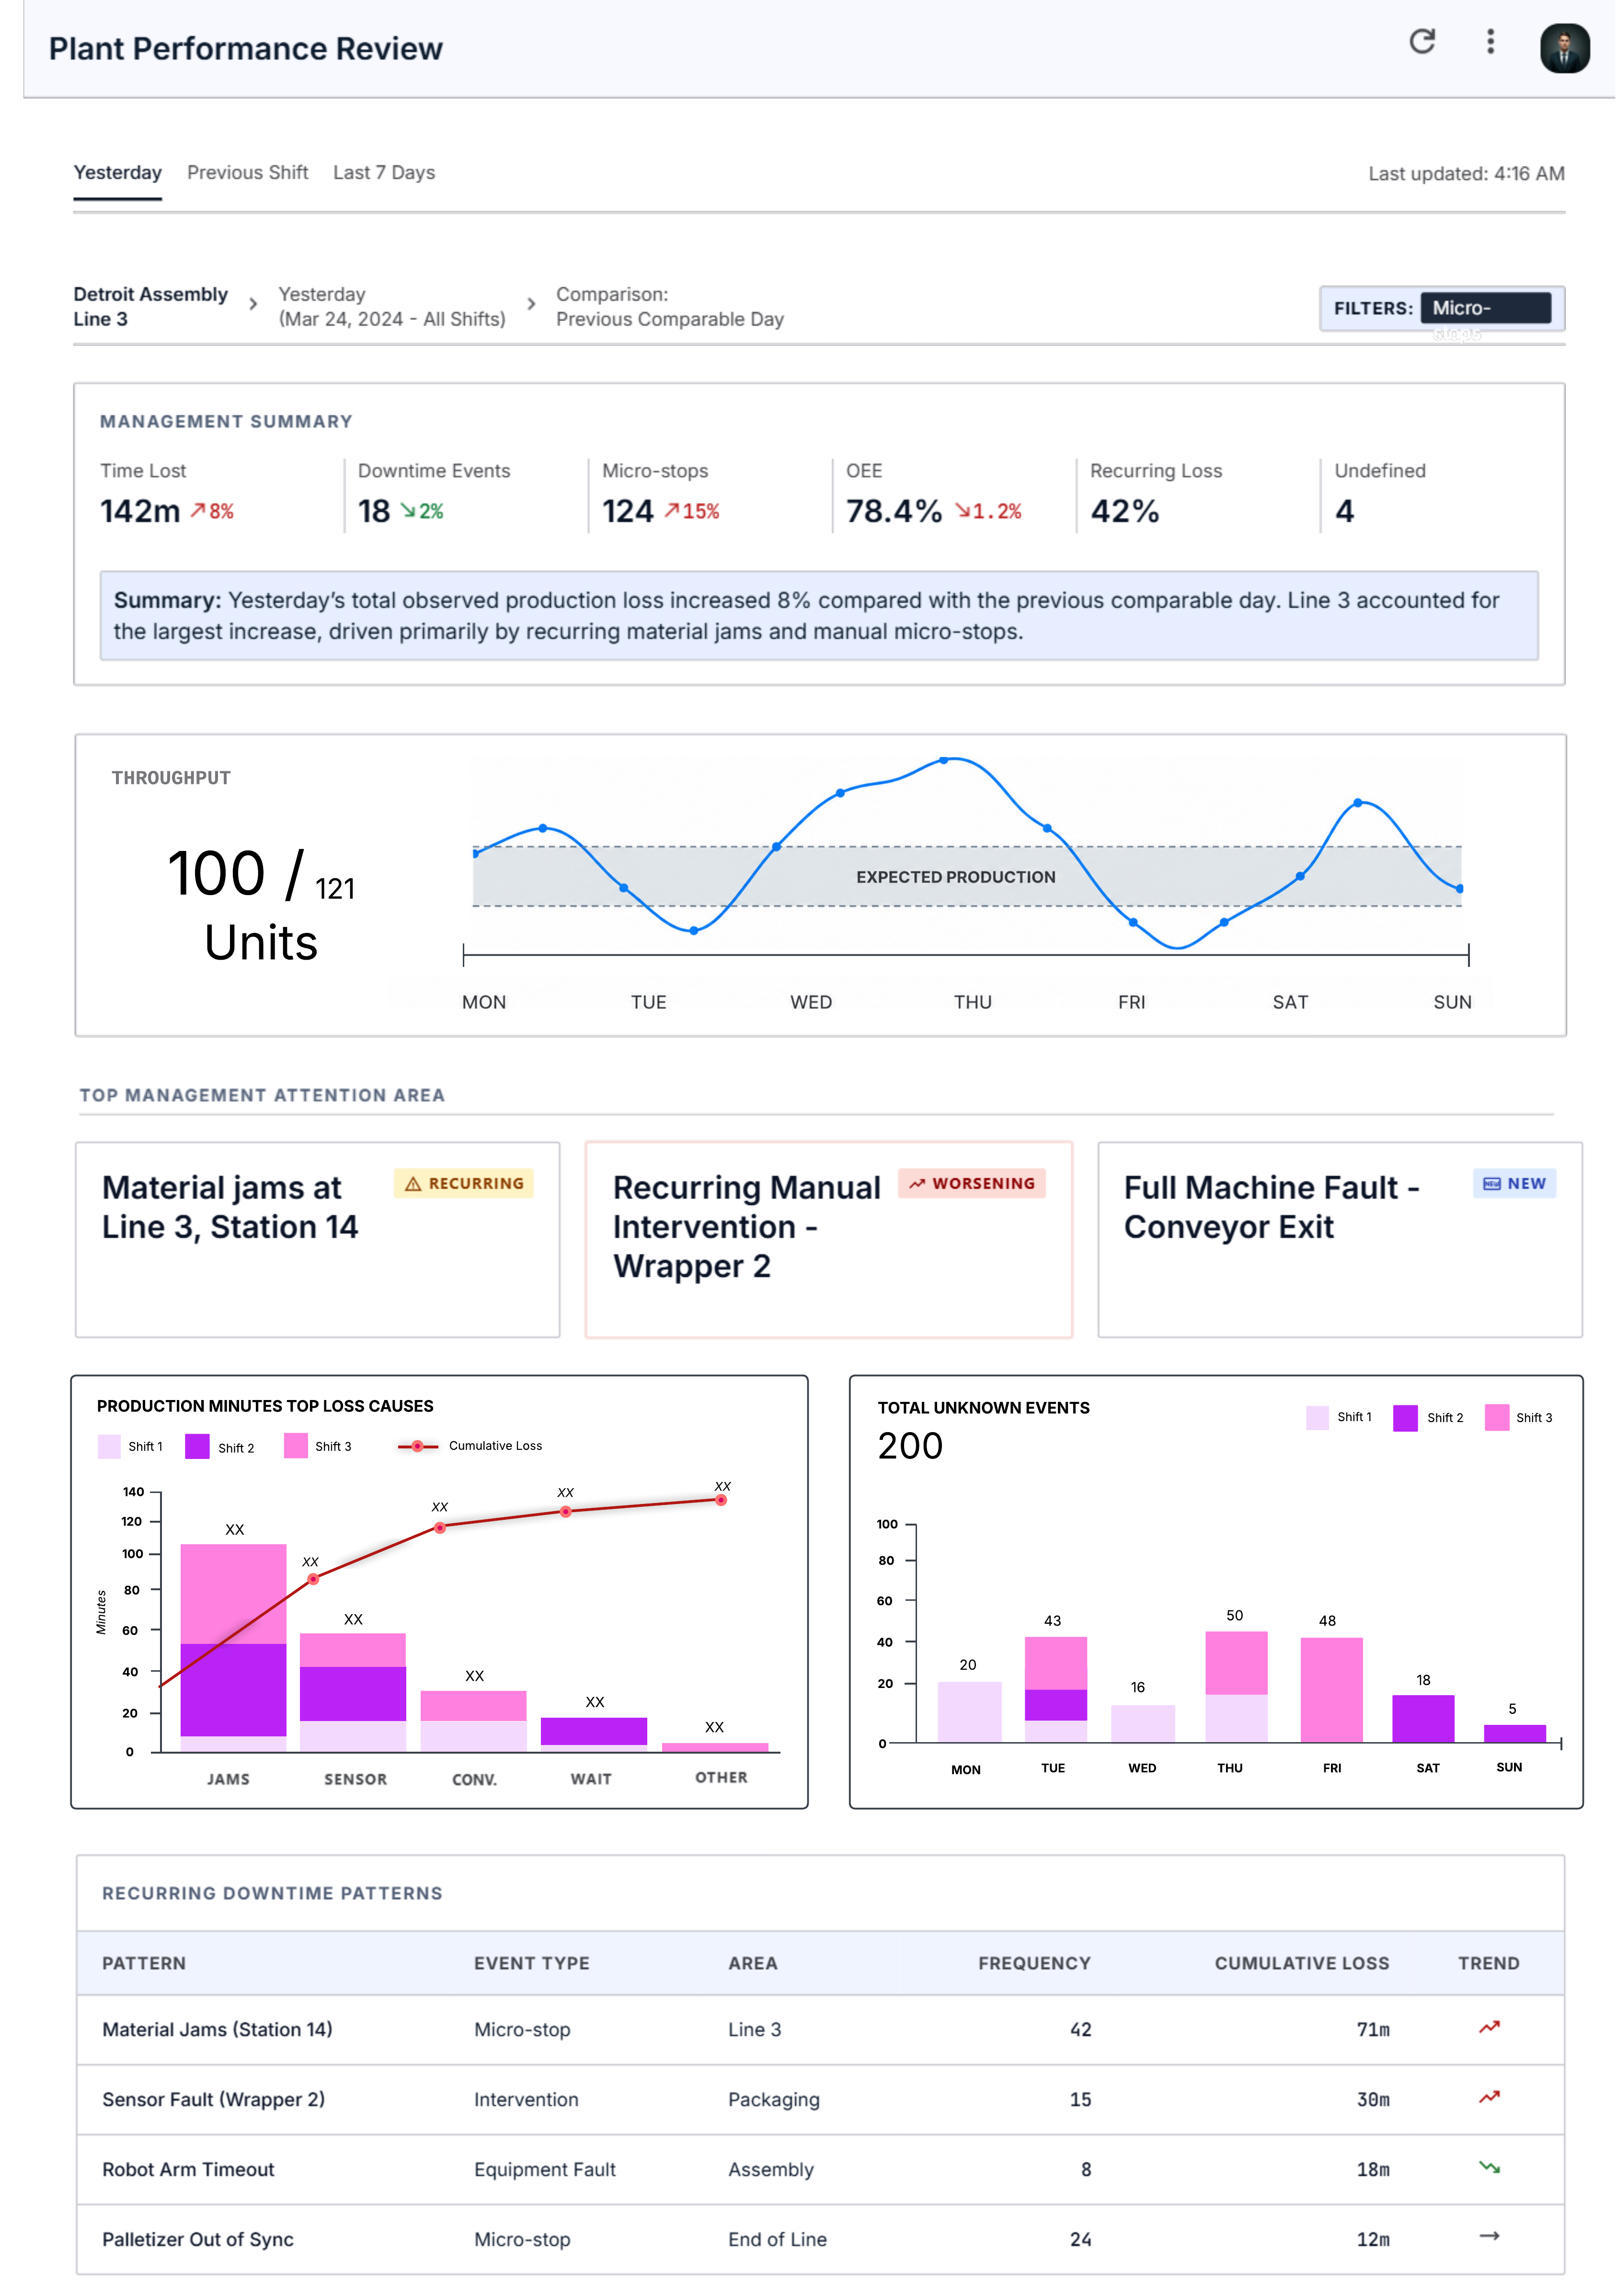The image size is (1617, 2296).
Task: Click the WORSENING trend badge
Action: click(x=972, y=1183)
